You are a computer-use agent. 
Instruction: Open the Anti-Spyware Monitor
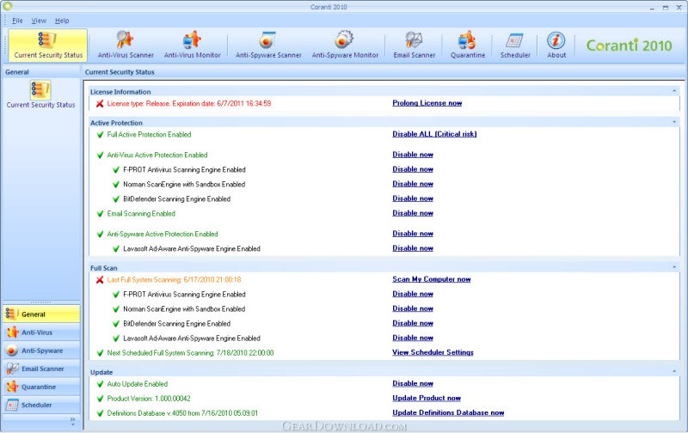[345, 46]
